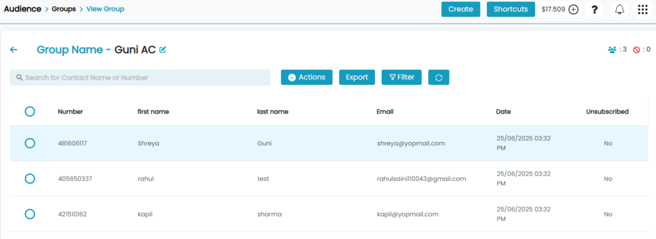Click last name sharma

pyautogui.click(x=270, y=214)
